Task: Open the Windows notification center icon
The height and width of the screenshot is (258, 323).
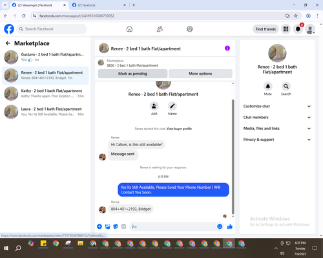Action: (315, 248)
